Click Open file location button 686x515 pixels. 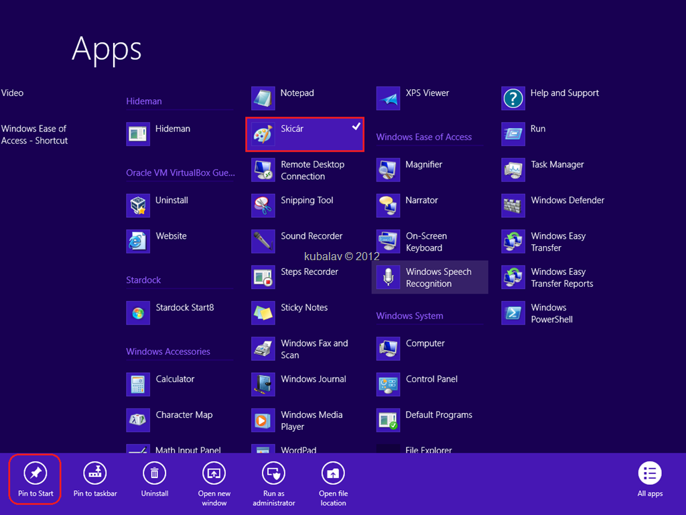[333, 484]
